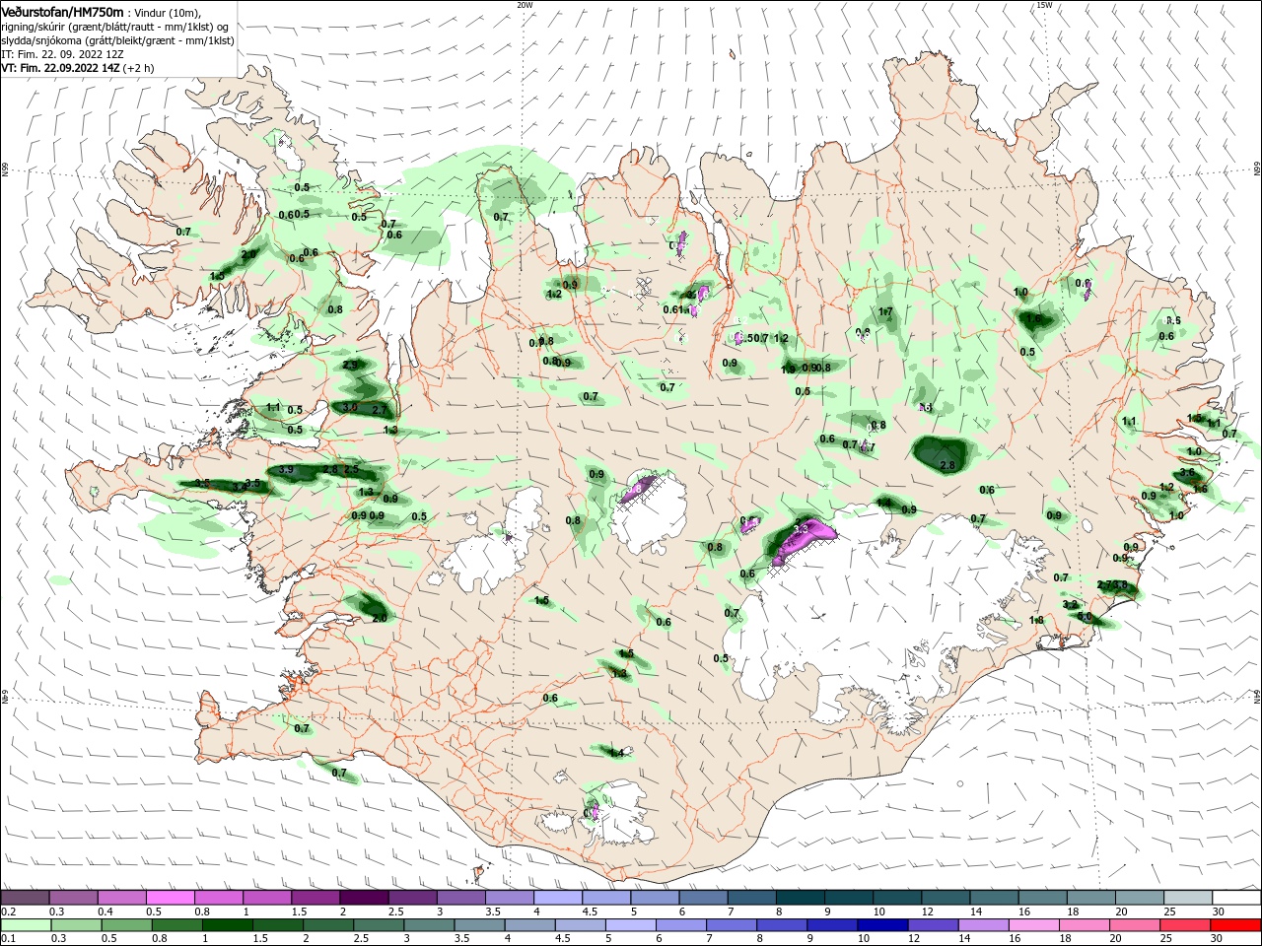
Task: Click the 1.8 value near southeast coast
Action: (x=1036, y=620)
